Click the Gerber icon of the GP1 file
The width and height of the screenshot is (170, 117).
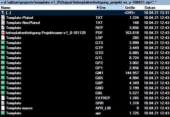click(3, 68)
